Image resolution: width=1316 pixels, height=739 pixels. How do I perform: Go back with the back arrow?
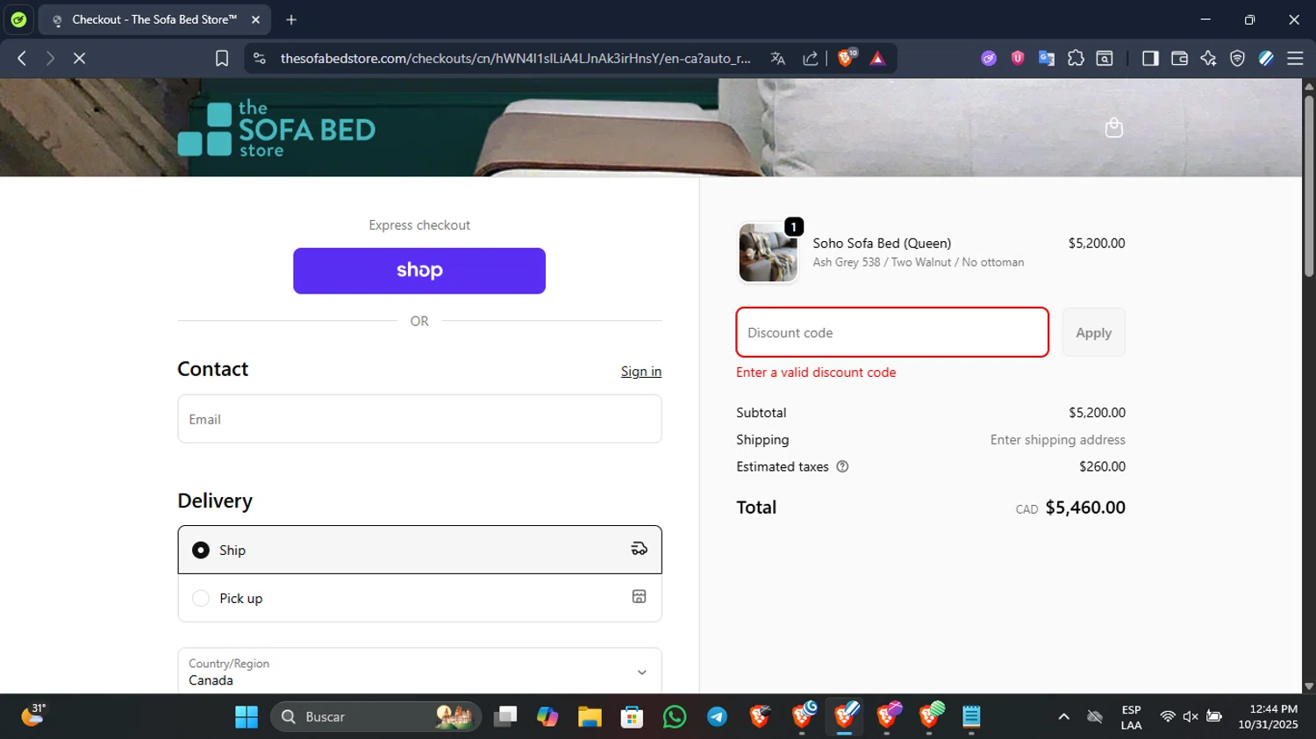pyautogui.click(x=22, y=58)
